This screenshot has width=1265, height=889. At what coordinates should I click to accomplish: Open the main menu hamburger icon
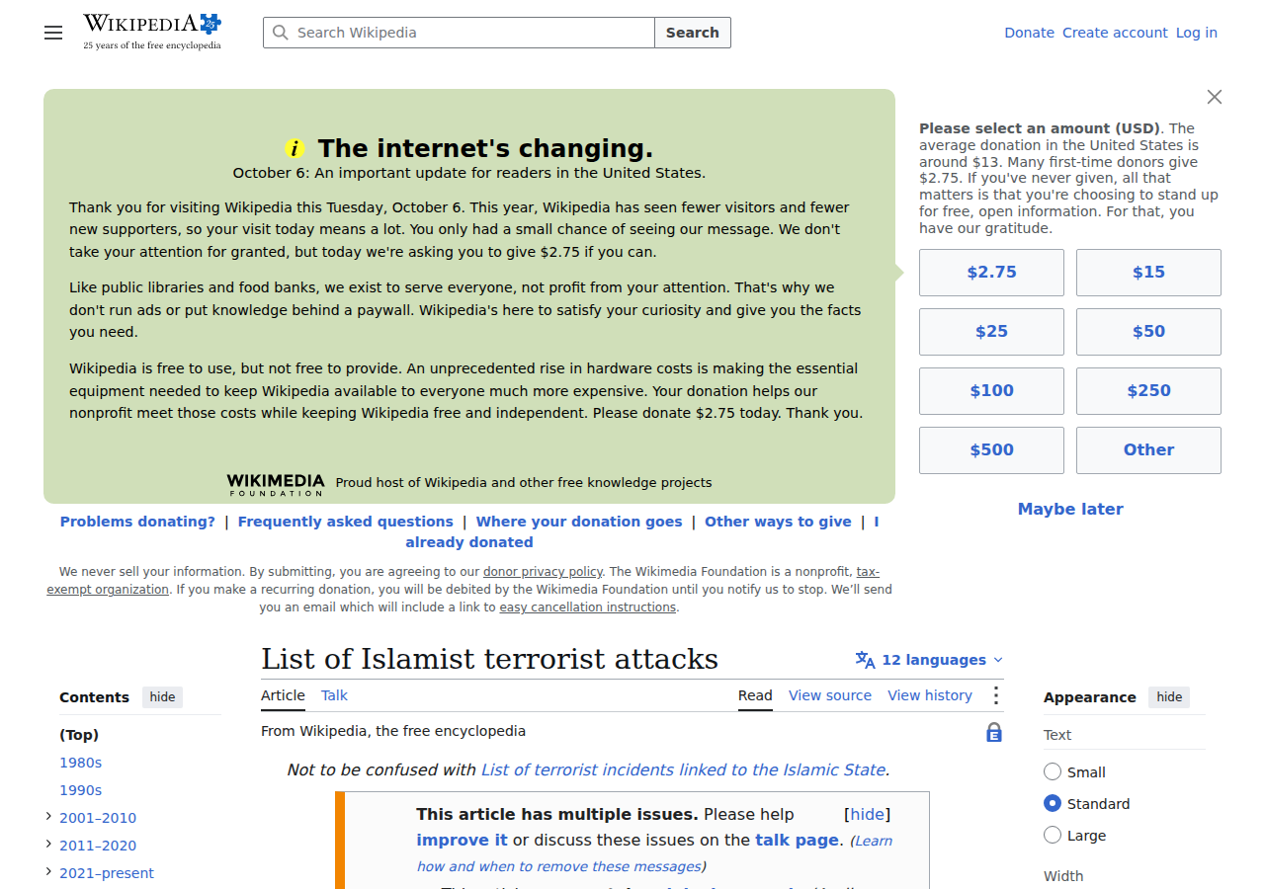(53, 33)
